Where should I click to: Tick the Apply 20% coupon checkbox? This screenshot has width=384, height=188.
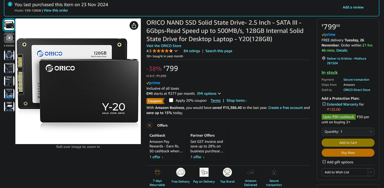point(171,100)
